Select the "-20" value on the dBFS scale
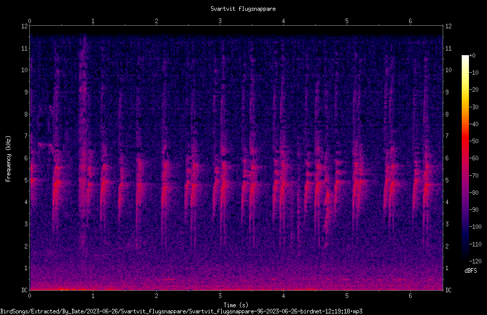Viewport: 487px width, 315px height. [474, 90]
